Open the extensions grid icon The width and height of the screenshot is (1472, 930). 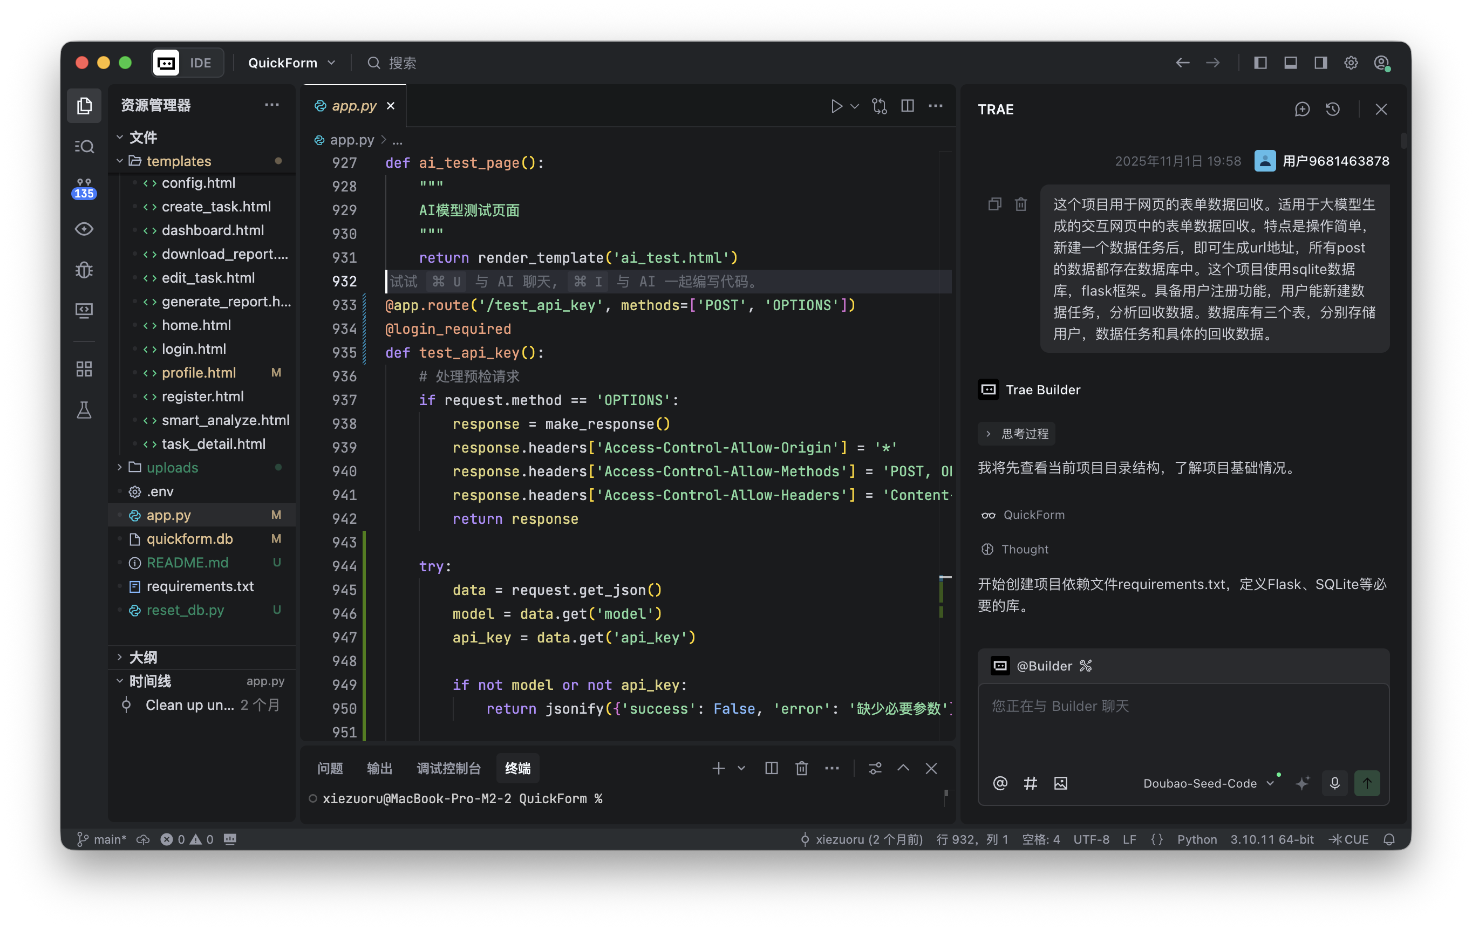(x=84, y=368)
